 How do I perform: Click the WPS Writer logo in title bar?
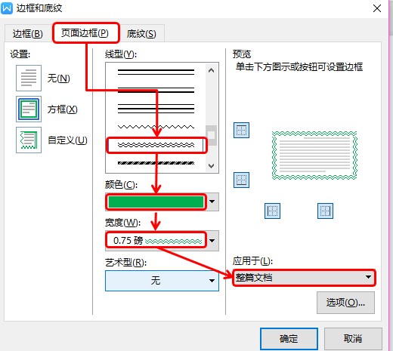(7, 8)
